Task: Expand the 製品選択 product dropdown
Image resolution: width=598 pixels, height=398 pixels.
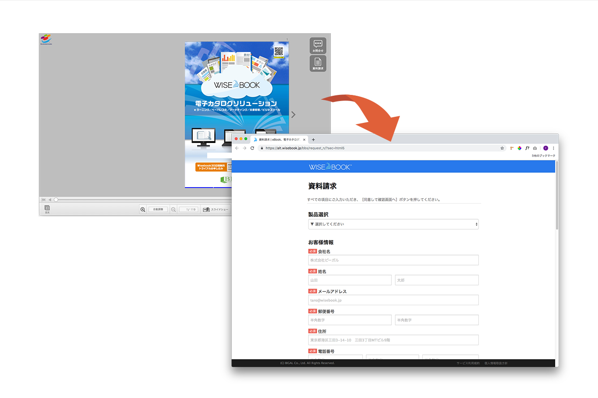Action: 393,224
